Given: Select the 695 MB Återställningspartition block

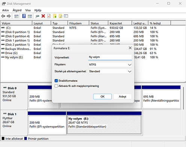Looking at the screenshot, I should click(161, 97).
